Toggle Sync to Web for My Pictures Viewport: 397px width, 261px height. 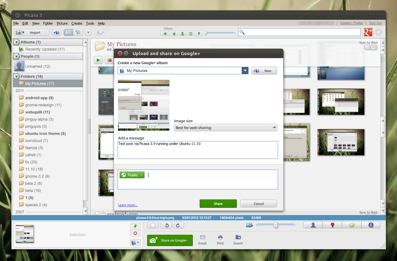[x=370, y=47]
